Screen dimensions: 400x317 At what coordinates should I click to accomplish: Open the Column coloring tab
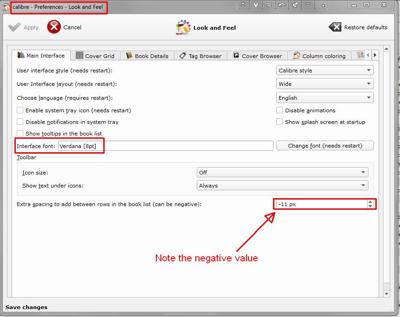319,56
